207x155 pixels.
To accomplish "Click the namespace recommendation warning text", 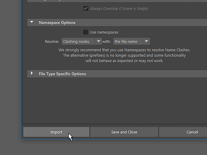I will (124, 55).
